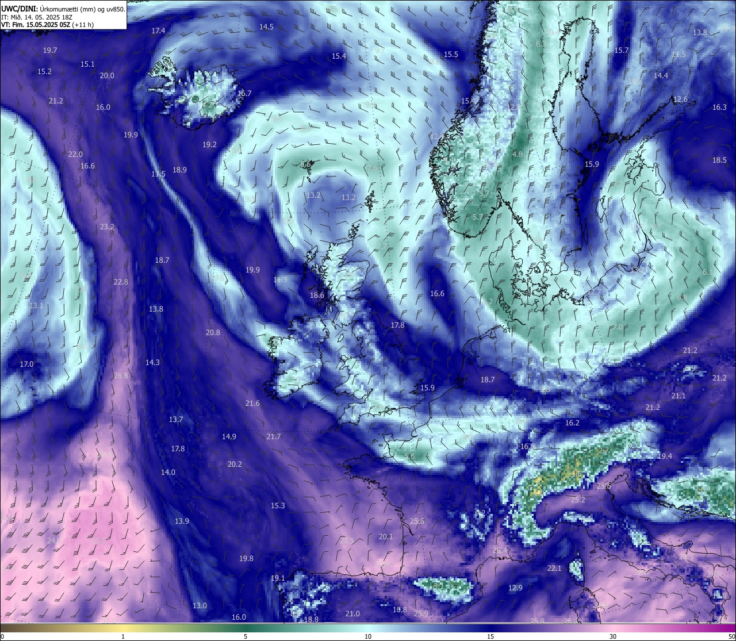Click the 15 tick on the color scale

pyautogui.click(x=490, y=636)
